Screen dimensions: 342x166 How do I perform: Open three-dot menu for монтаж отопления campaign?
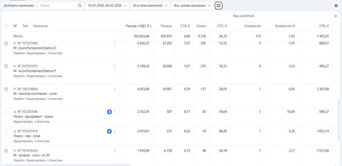click(115, 89)
